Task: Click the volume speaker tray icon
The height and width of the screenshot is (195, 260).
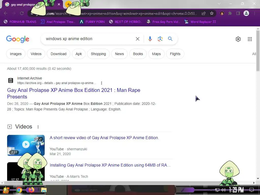Action: pos(223,190)
